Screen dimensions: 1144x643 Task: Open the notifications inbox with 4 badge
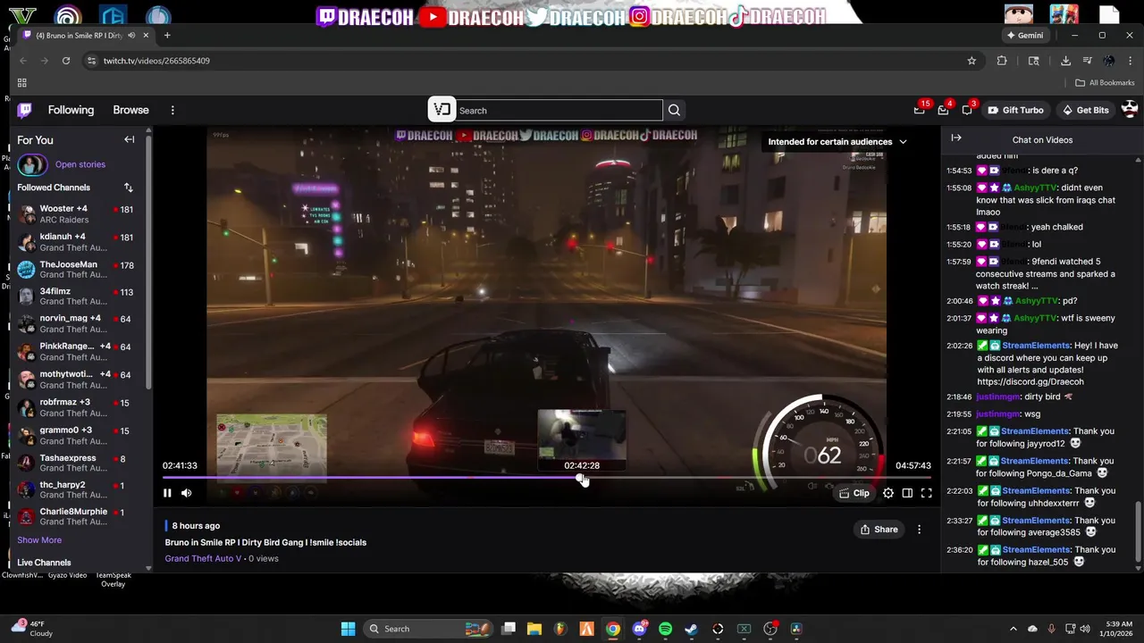[x=944, y=110]
